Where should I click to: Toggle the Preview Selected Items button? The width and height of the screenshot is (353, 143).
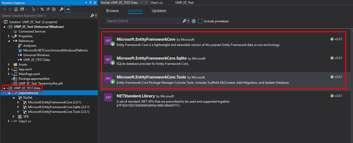coord(67,9)
